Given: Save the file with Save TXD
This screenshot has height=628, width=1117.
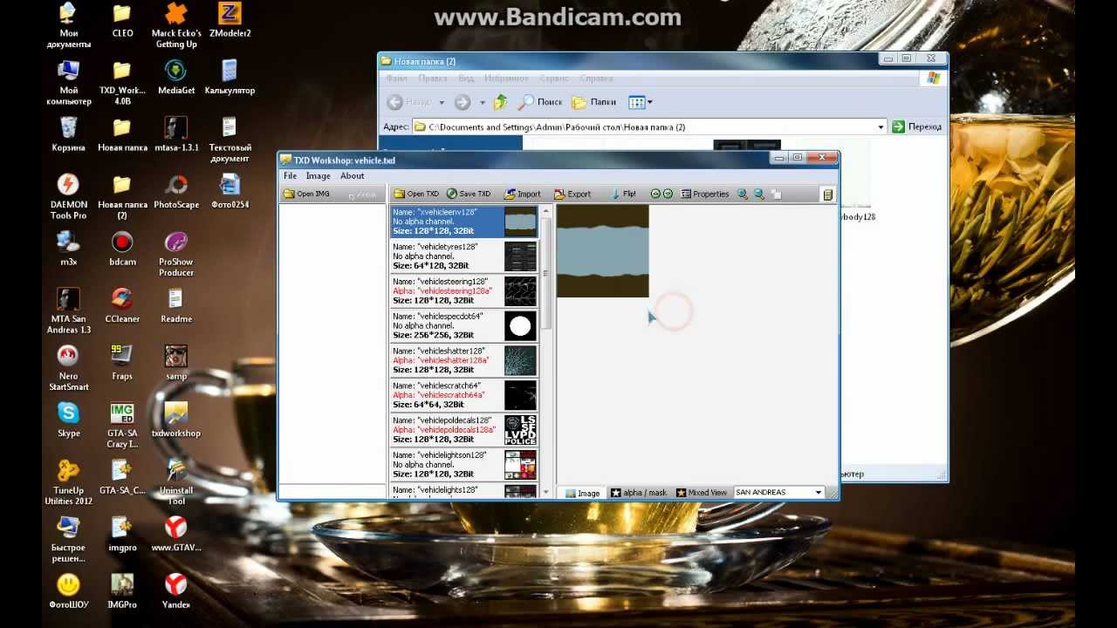Looking at the screenshot, I should point(469,194).
